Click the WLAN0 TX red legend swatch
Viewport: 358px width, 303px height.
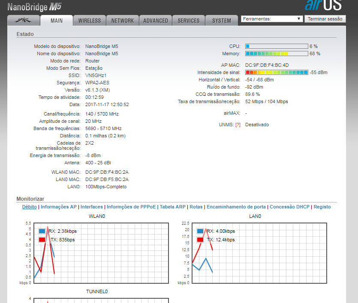pyautogui.click(x=42, y=240)
